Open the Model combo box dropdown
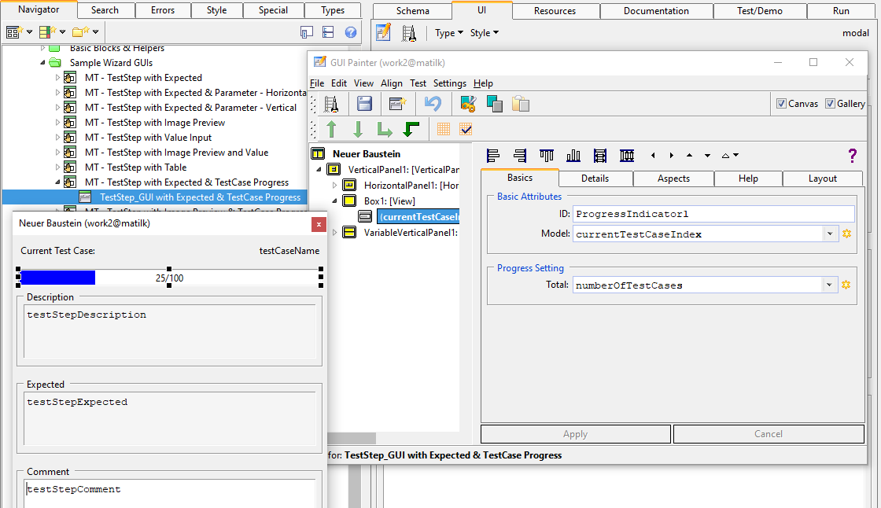This screenshot has width=881, height=508. (830, 234)
